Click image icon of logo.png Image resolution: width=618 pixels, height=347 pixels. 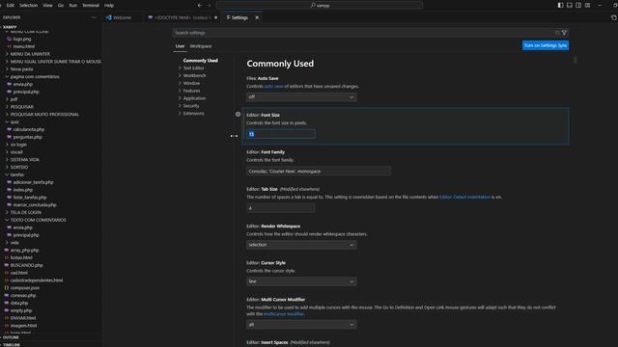coord(9,39)
